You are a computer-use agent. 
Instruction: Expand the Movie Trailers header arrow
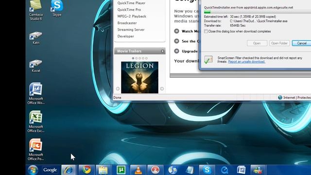pos(162,51)
